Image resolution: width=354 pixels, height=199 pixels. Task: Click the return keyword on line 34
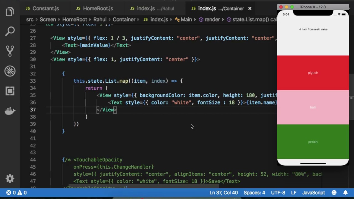point(94,88)
